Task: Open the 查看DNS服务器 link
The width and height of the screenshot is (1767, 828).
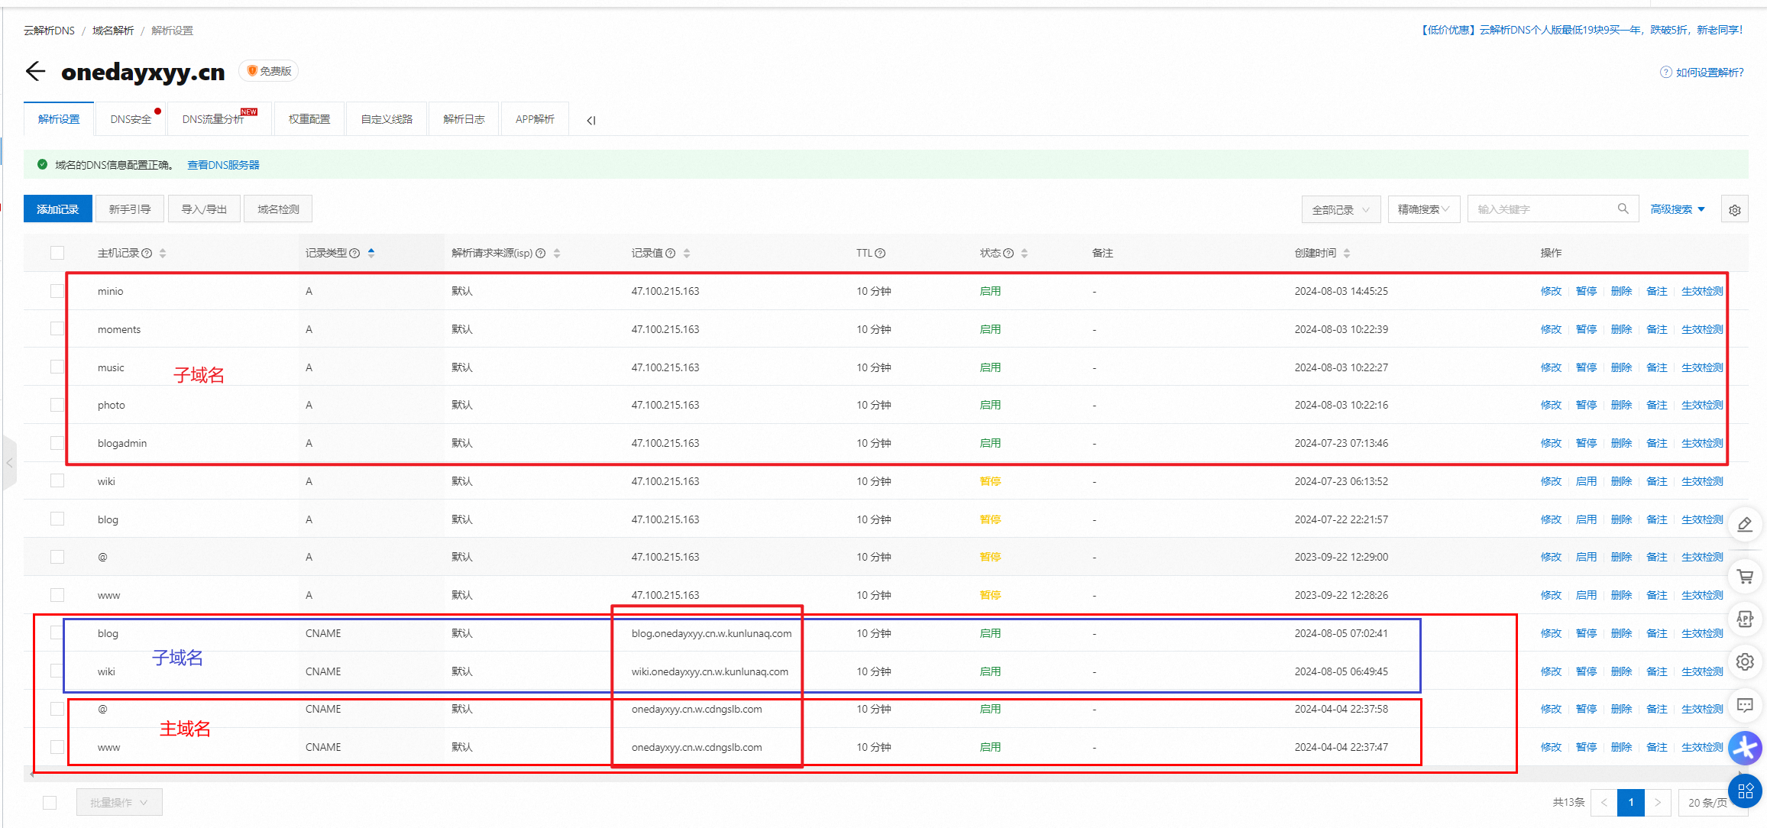Action: [x=223, y=165]
